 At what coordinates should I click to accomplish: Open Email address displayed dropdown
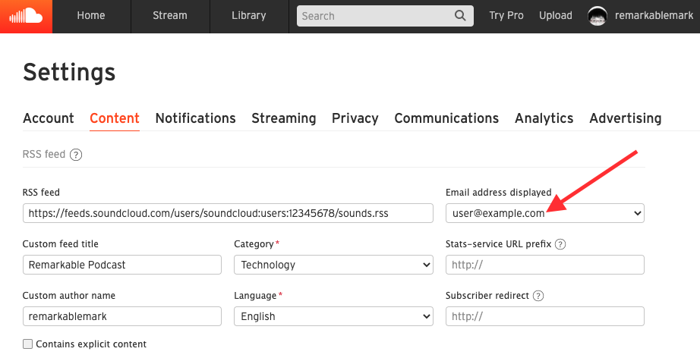coord(544,213)
